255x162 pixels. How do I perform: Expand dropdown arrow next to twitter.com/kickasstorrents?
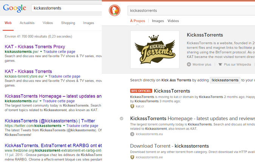[x=64, y=126]
